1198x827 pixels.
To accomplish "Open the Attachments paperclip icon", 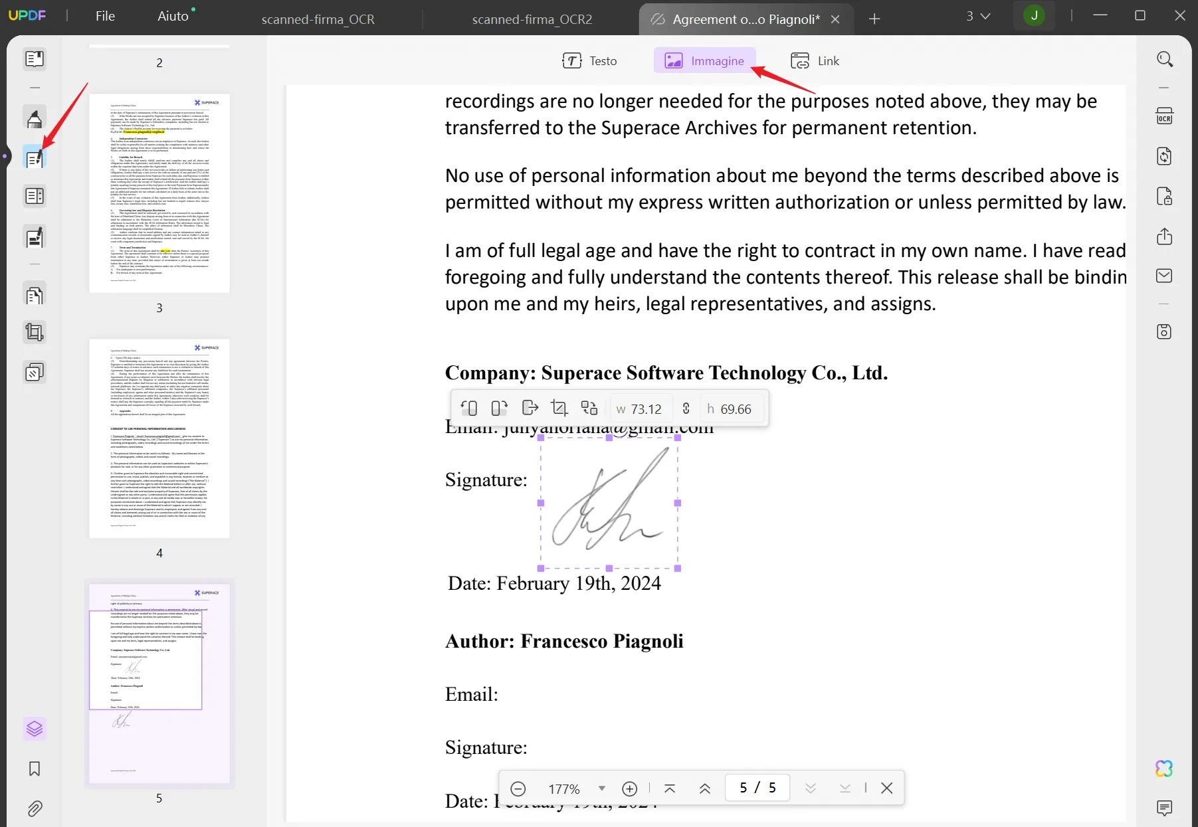I will click(x=35, y=808).
